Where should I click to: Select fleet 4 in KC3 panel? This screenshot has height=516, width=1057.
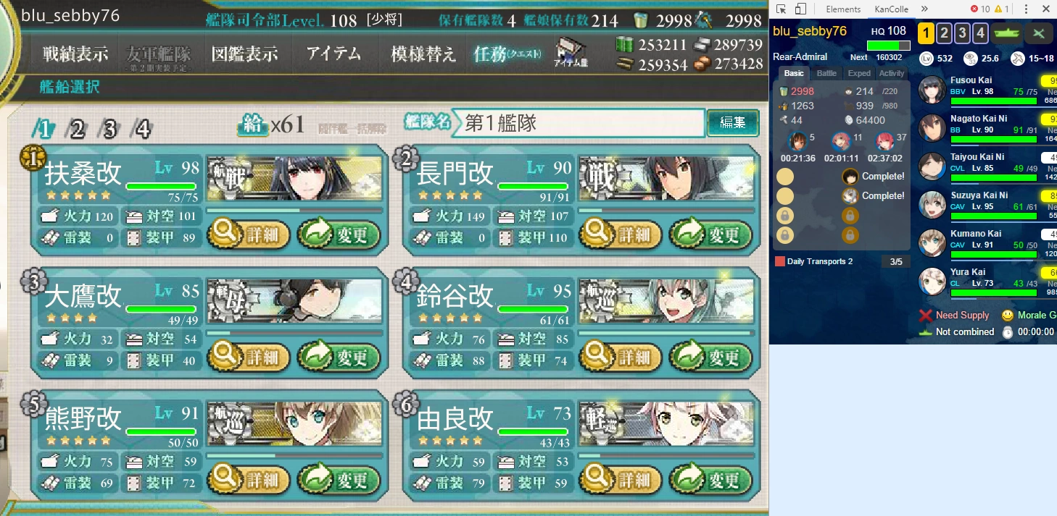(x=980, y=33)
